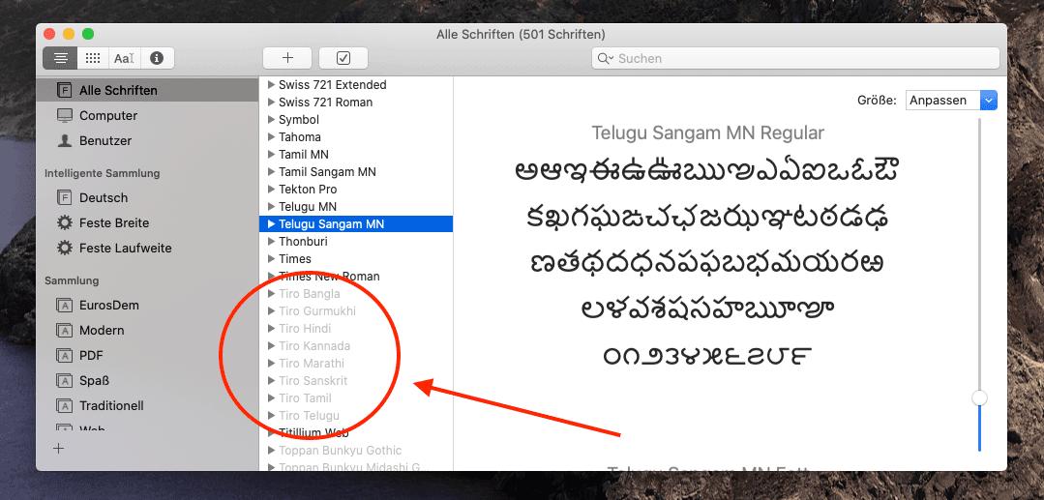Image resolution: width=1044 pixels, height=500 pixels.
Task: Focus the Suchen search field
Action: [795, 59]
